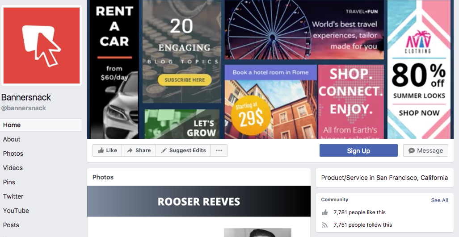Screen dimensions: 459x237
Task: Click the Shop. Connect. Enjoy. pink banner
Action: pos(351,102)
